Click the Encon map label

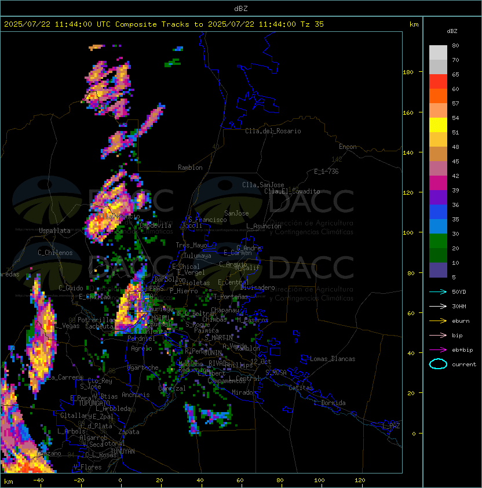coord(348,147)
